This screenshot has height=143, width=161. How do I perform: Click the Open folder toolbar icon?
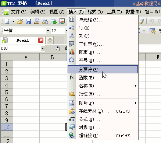(x=20, y=21)
